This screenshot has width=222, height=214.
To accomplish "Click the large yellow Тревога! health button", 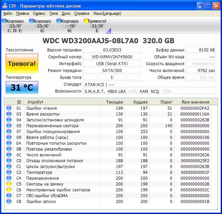I will [x=22, y=63].
